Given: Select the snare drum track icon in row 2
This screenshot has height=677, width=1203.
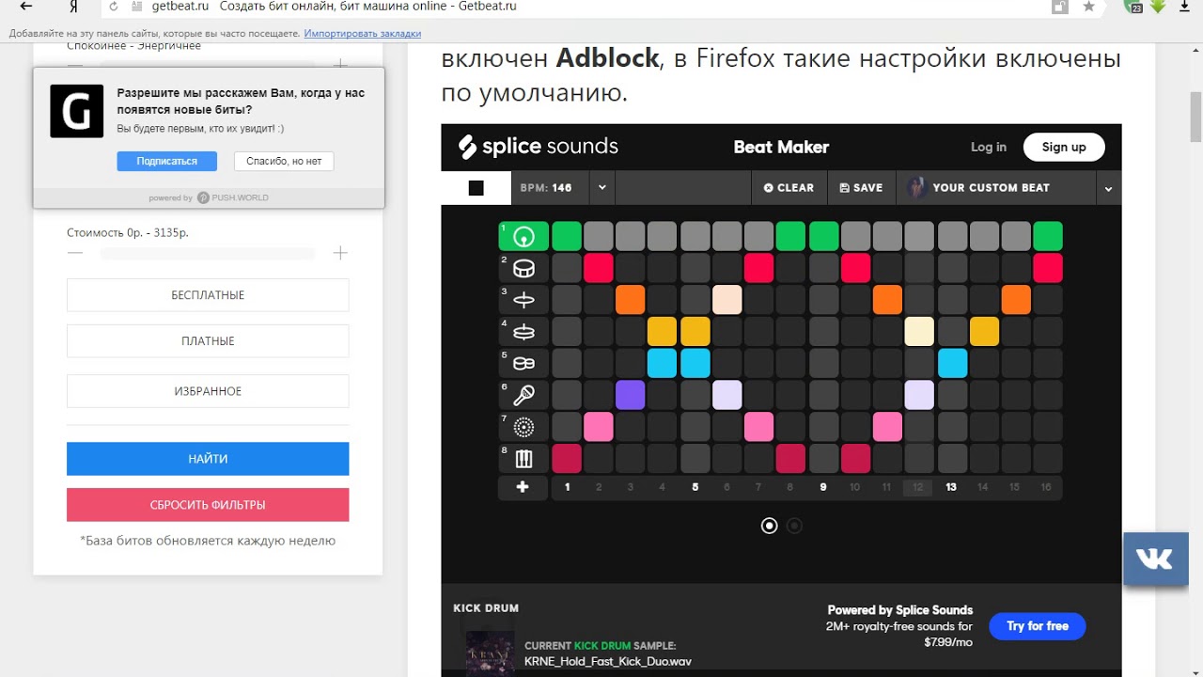Looking at the screenshot, I should (x=523, y=268).
